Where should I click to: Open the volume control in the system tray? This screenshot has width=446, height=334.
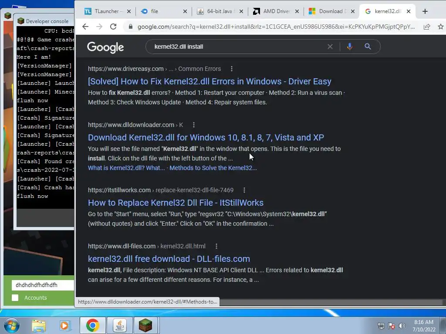402,326
